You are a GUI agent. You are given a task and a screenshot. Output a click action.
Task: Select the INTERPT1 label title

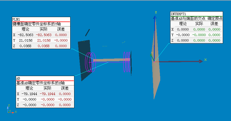click(178, 14)
